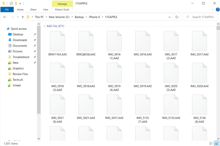
Task: Expand the address bar history dropdown
Action: [170, 17]
